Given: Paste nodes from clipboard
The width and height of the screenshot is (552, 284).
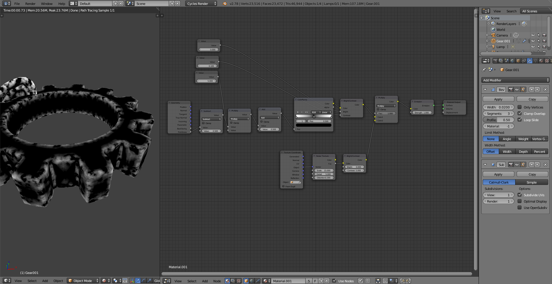Looking at the screenshot, I should point(408,281).
